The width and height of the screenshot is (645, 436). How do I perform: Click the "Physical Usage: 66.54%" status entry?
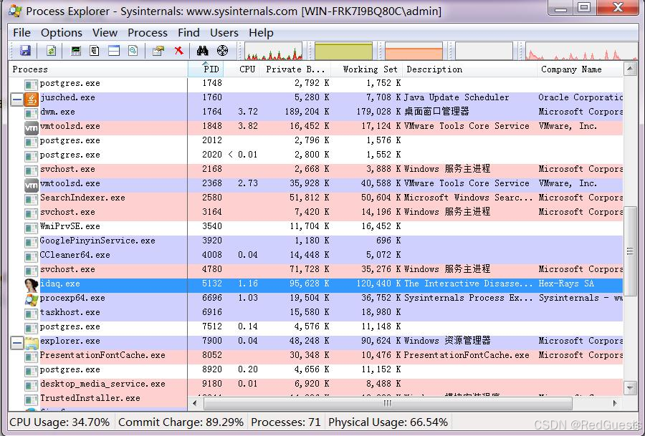(x=388, y=422)
